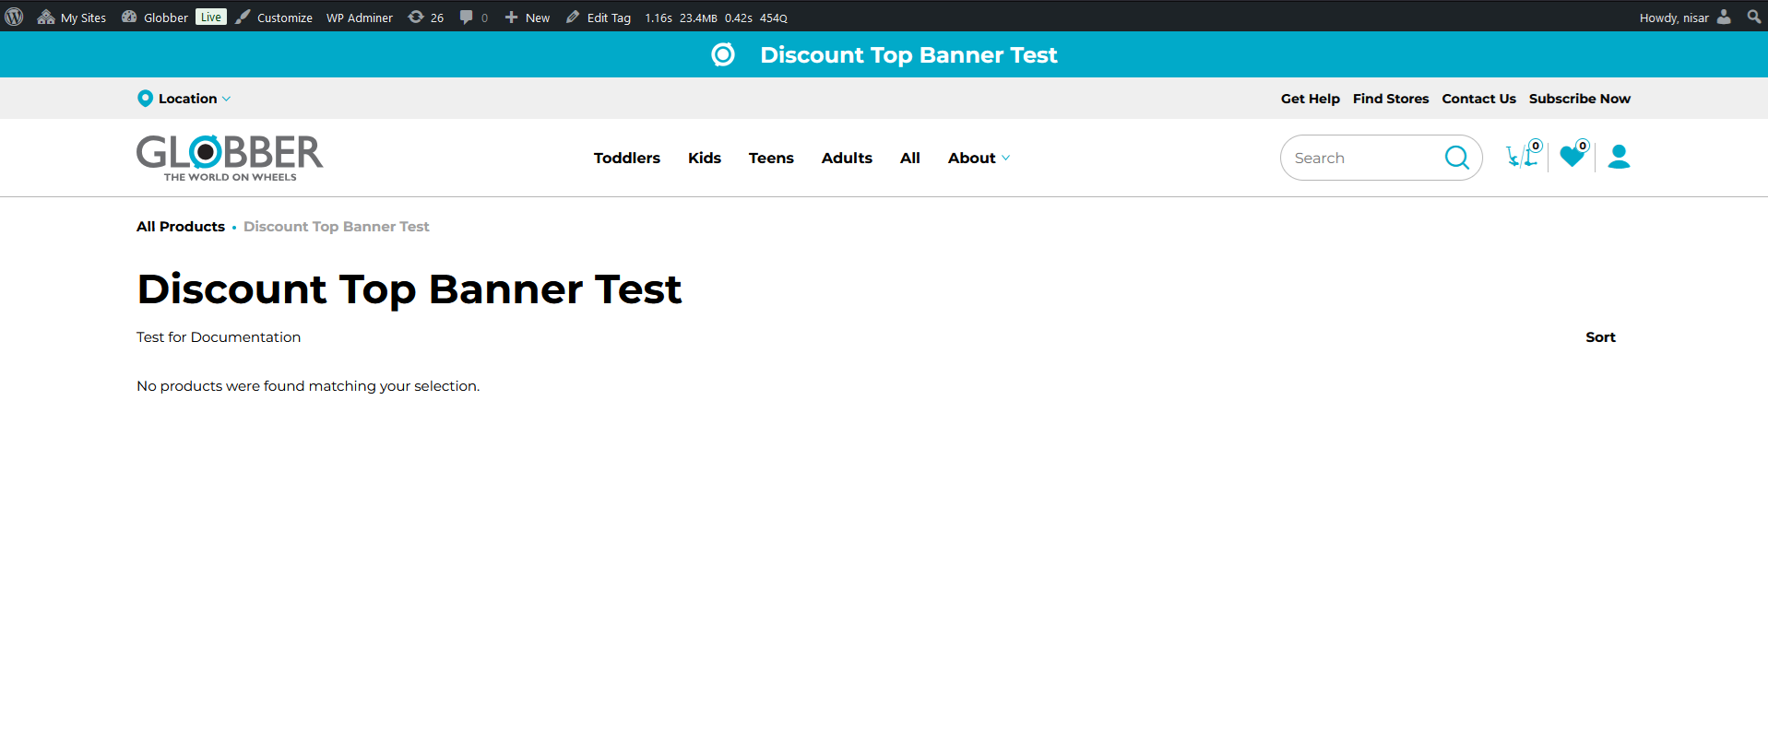Click the search magnifier button
Screen dimensions: 1768x730
[1457, 158]
